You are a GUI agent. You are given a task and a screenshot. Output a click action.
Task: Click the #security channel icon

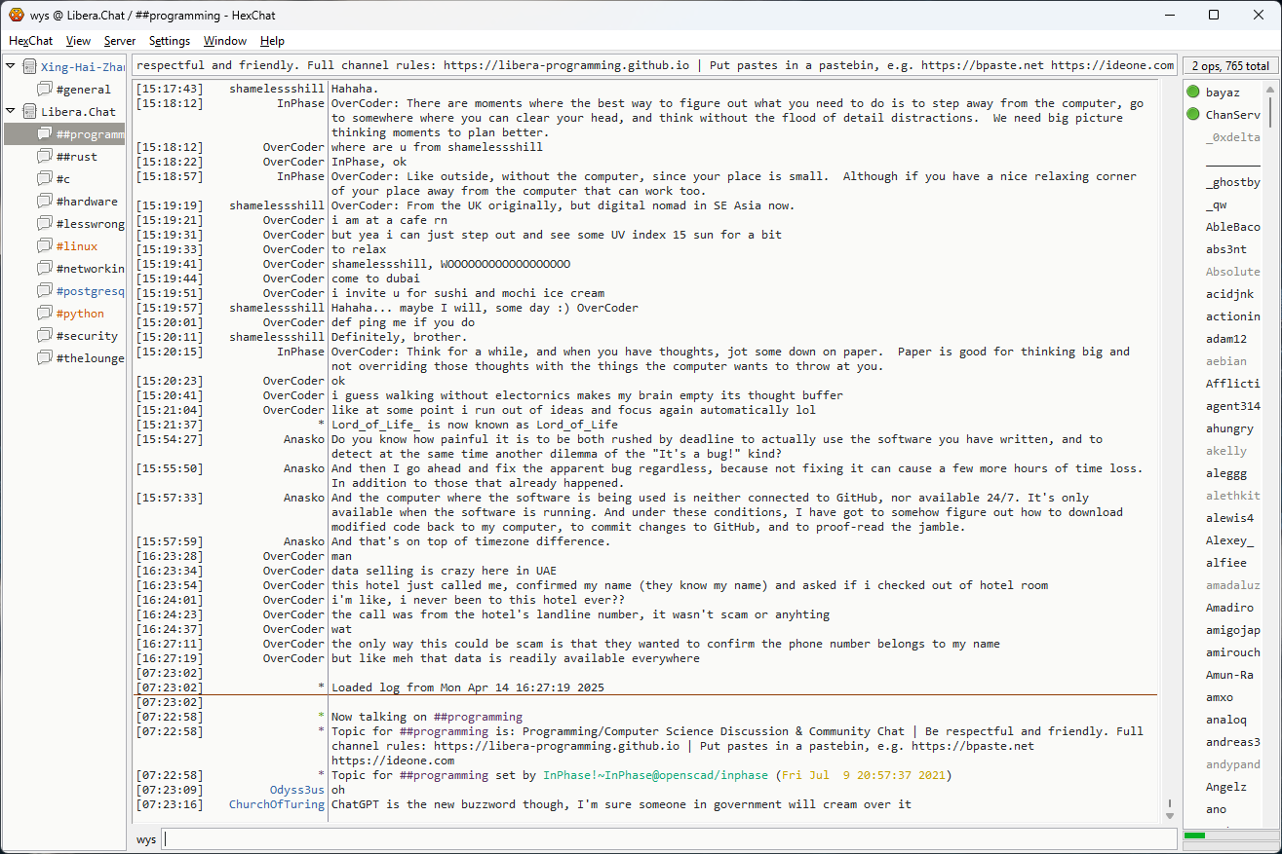(x=45, y=336)
